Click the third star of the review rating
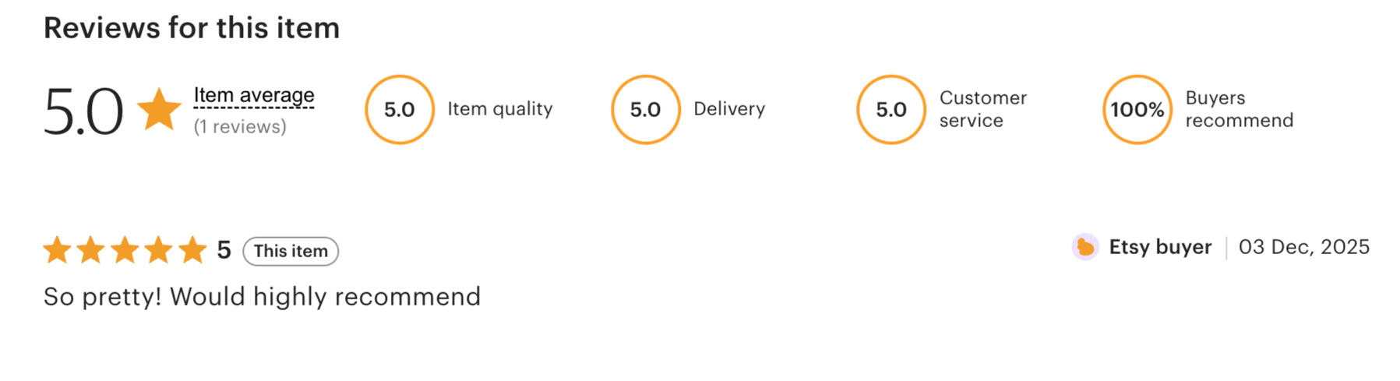 [125, 251]
